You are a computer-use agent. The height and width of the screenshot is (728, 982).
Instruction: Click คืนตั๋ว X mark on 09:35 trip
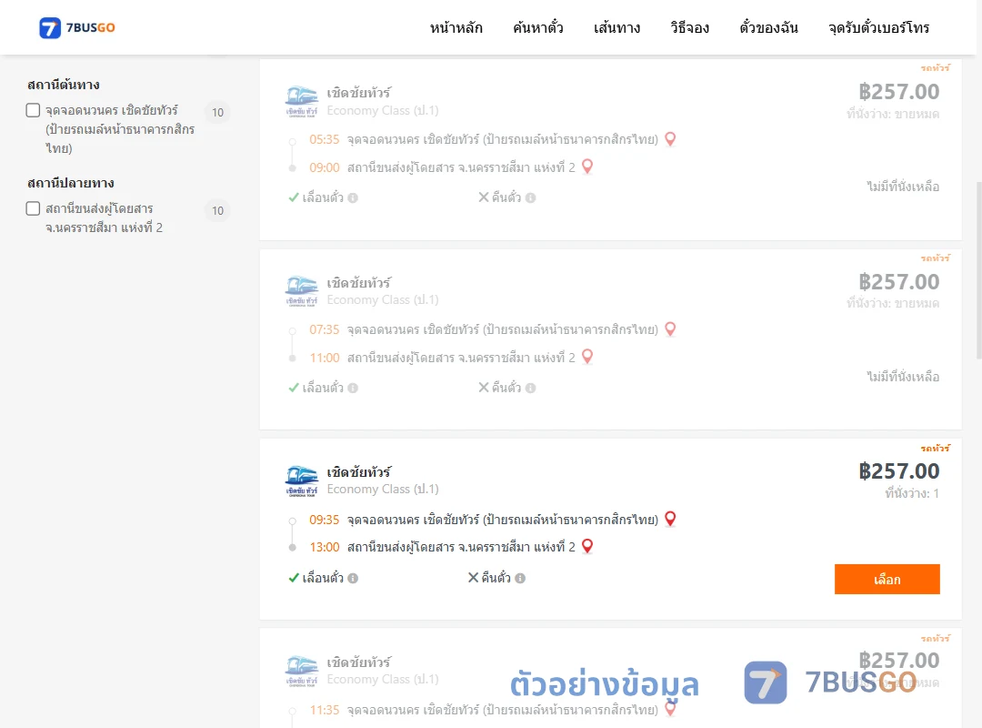474,578
